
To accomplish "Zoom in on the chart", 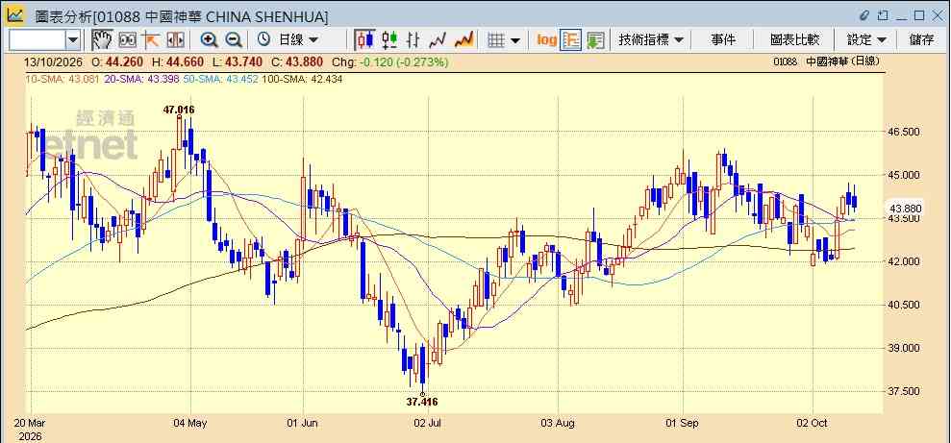I will (210, 40).
